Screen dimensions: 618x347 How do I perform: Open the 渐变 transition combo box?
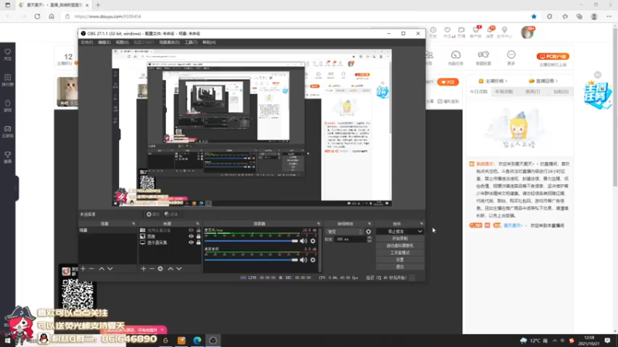(x=344, y=232)
